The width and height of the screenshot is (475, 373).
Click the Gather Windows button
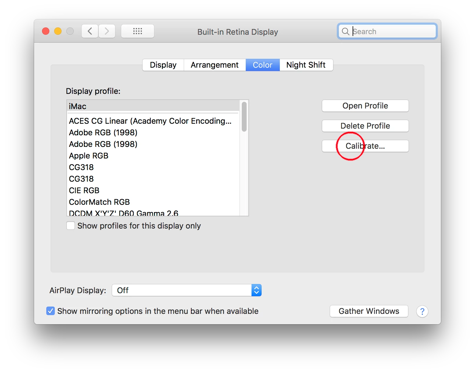pos(369,311)
